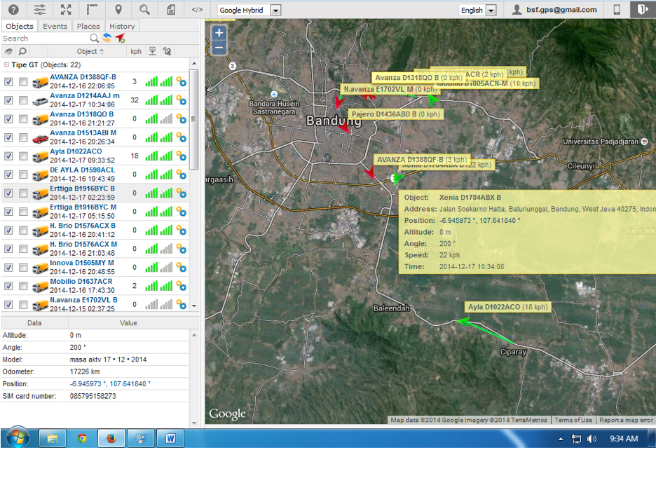Open settings gear for Mobilio D1637ACR
Viewport: 656px width, 492px height.
click(181, 286)
